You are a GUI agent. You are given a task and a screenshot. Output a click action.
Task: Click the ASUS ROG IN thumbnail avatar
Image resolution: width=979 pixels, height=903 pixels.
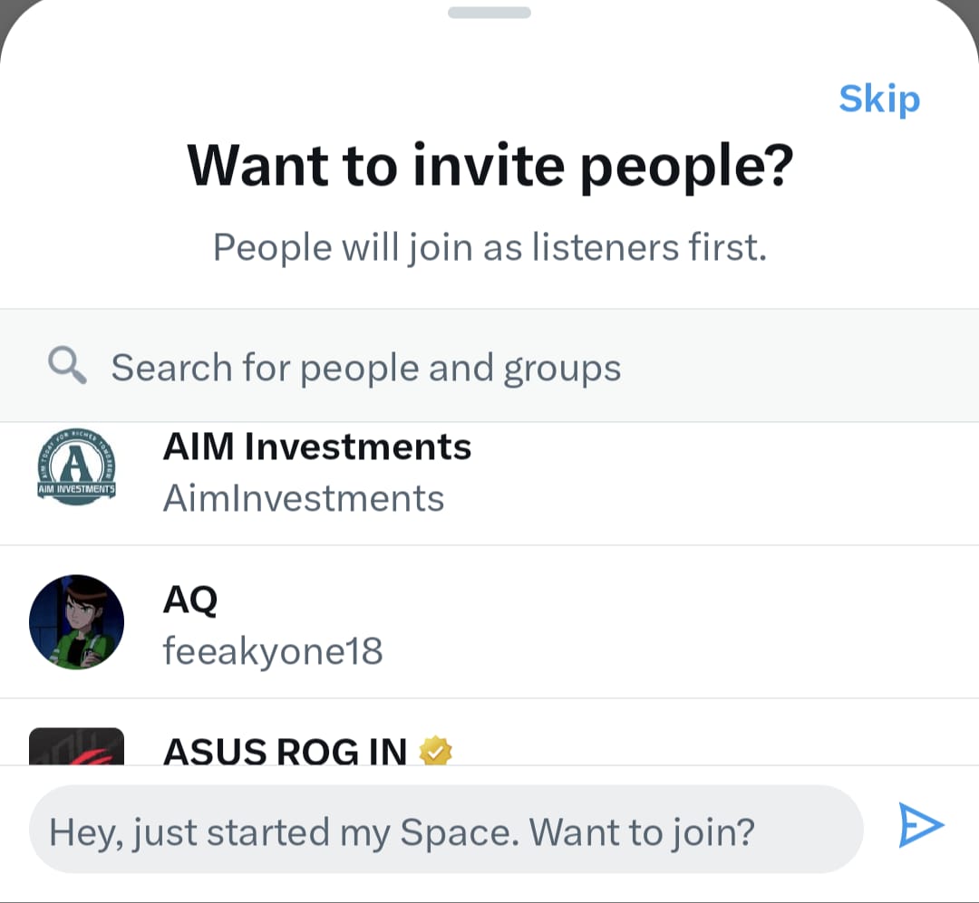tap(77, 752)
